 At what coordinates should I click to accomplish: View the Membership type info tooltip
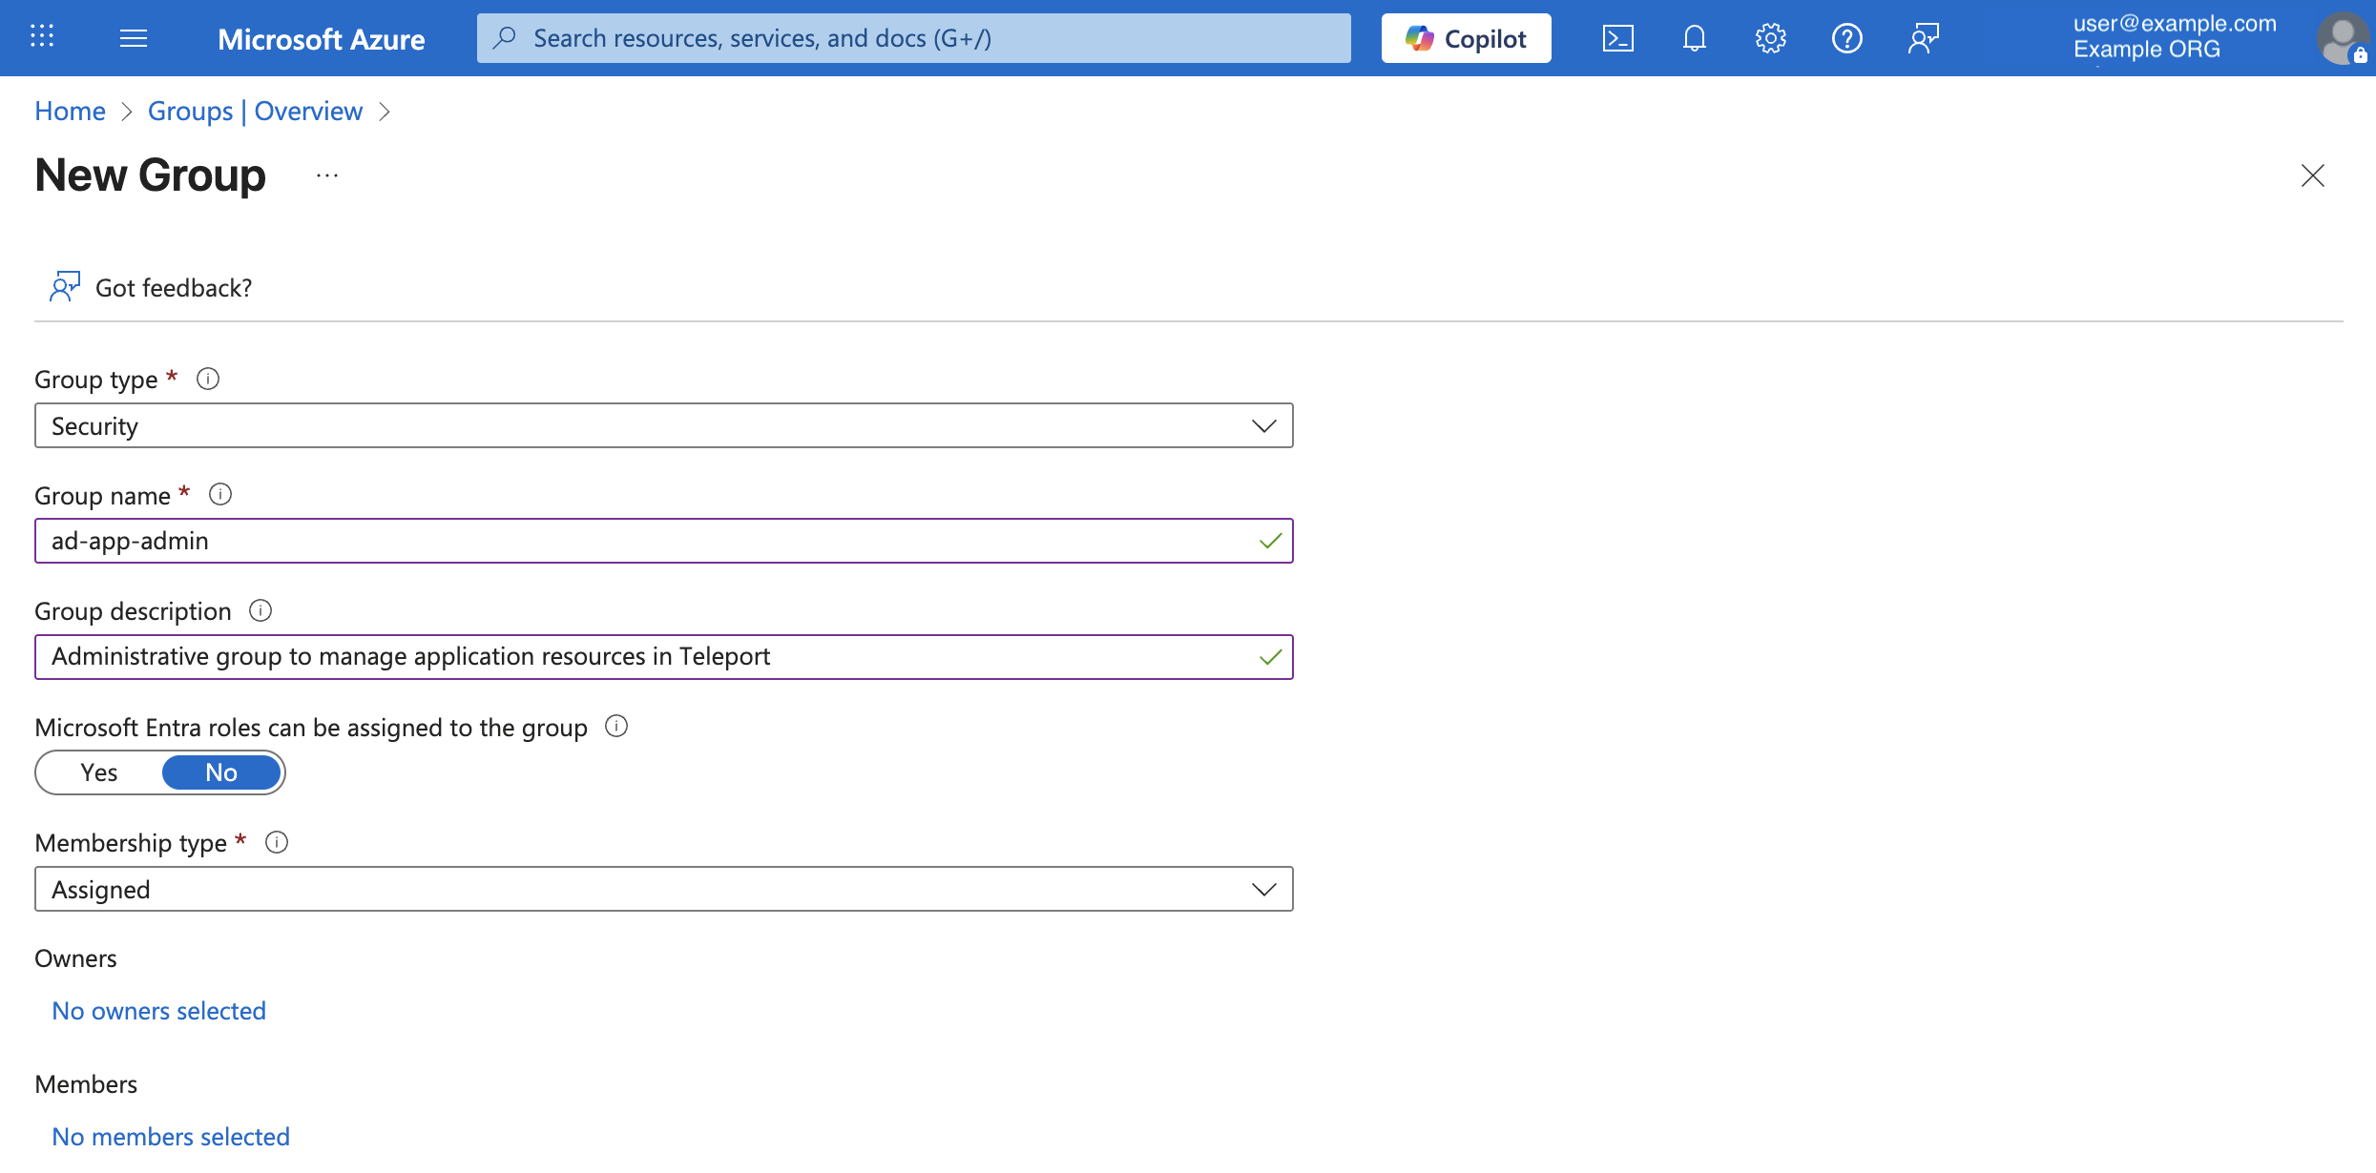click(x=277, y=841)
